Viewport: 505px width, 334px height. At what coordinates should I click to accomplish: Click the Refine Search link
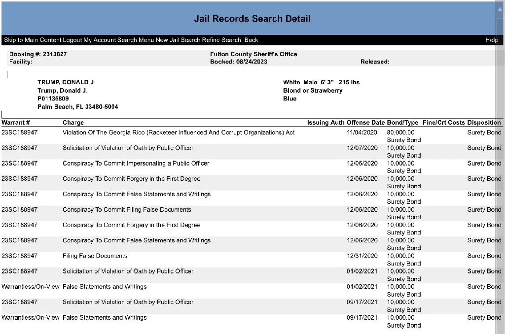click(x=221, y=40)
